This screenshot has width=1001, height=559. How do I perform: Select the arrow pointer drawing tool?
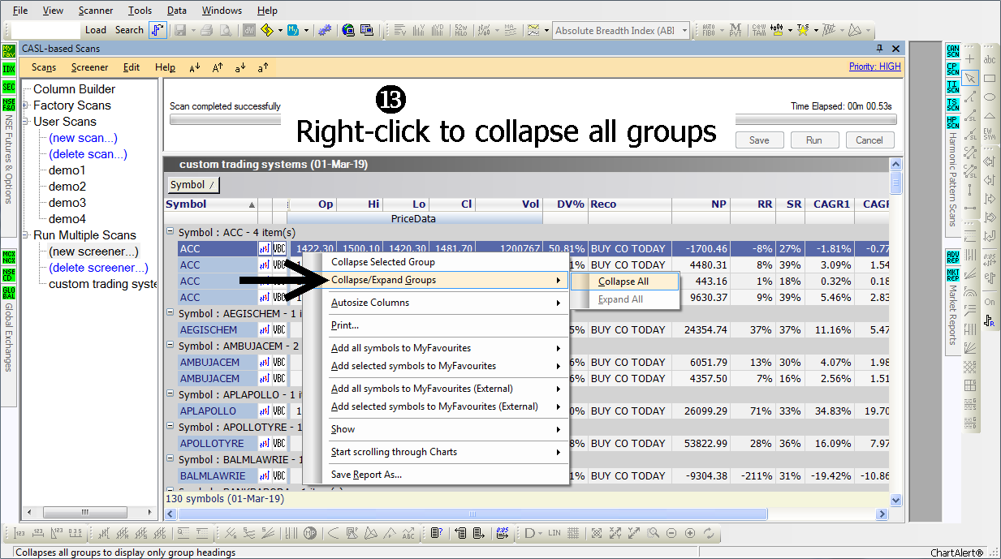tap(970, 78)
